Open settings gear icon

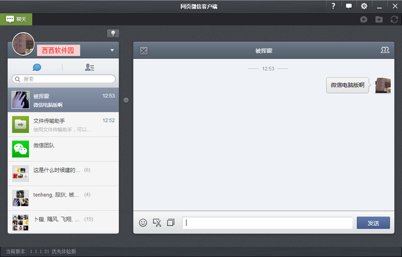(364, 6)
